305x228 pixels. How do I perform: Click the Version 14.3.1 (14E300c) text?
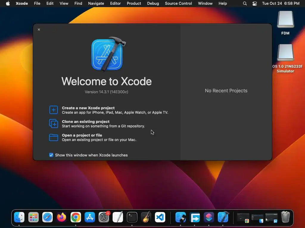pyautogui.click(x=106, y=92)
